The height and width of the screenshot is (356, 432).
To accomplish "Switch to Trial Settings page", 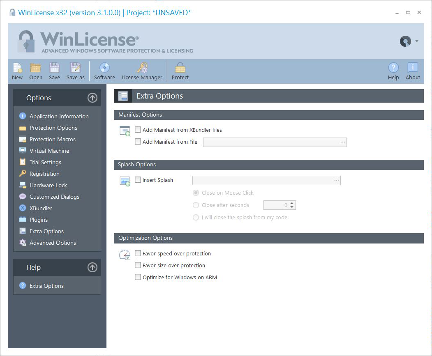I will [45, 162].
